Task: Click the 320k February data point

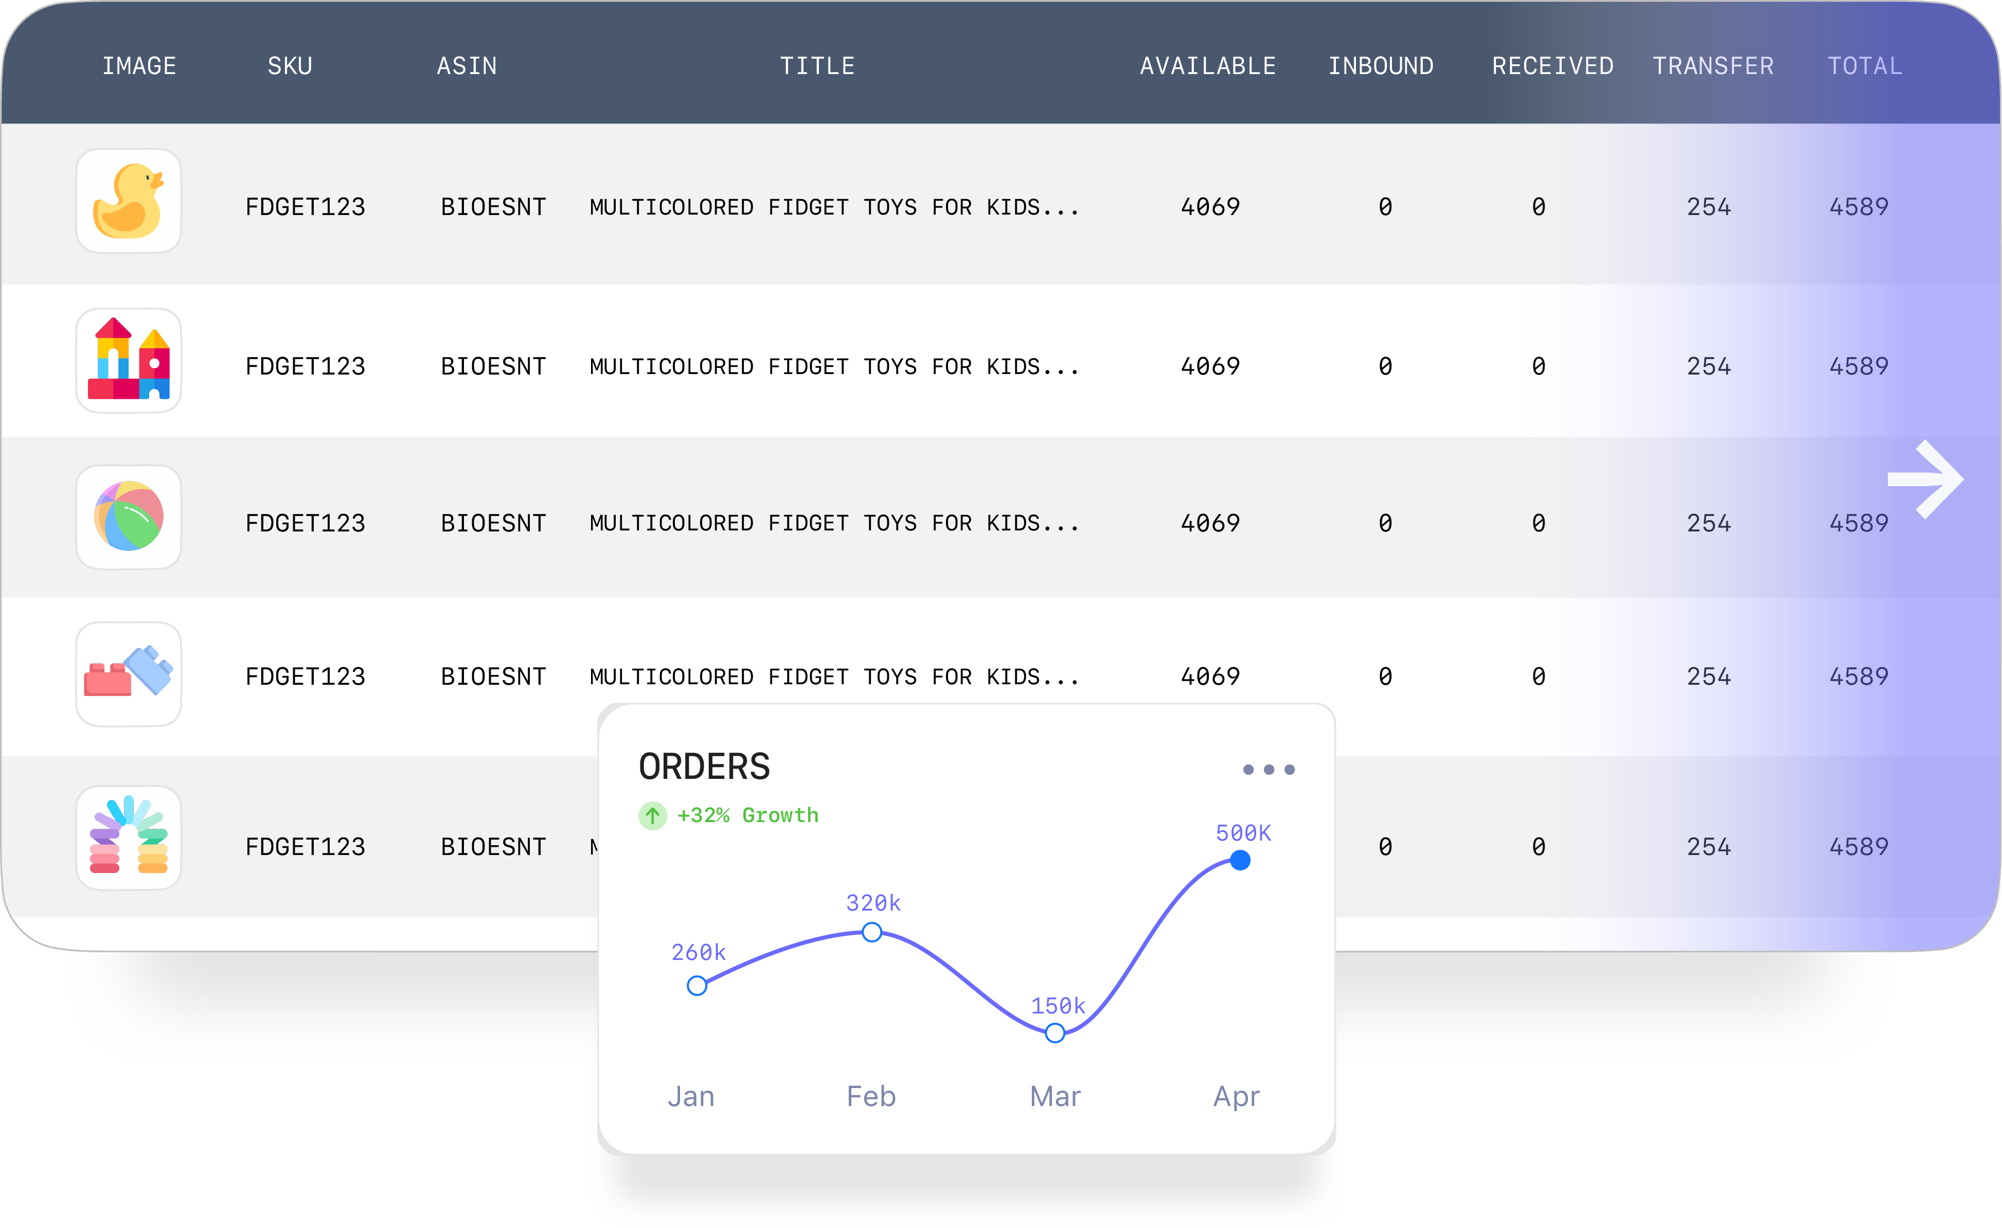Action: [872, 932]
